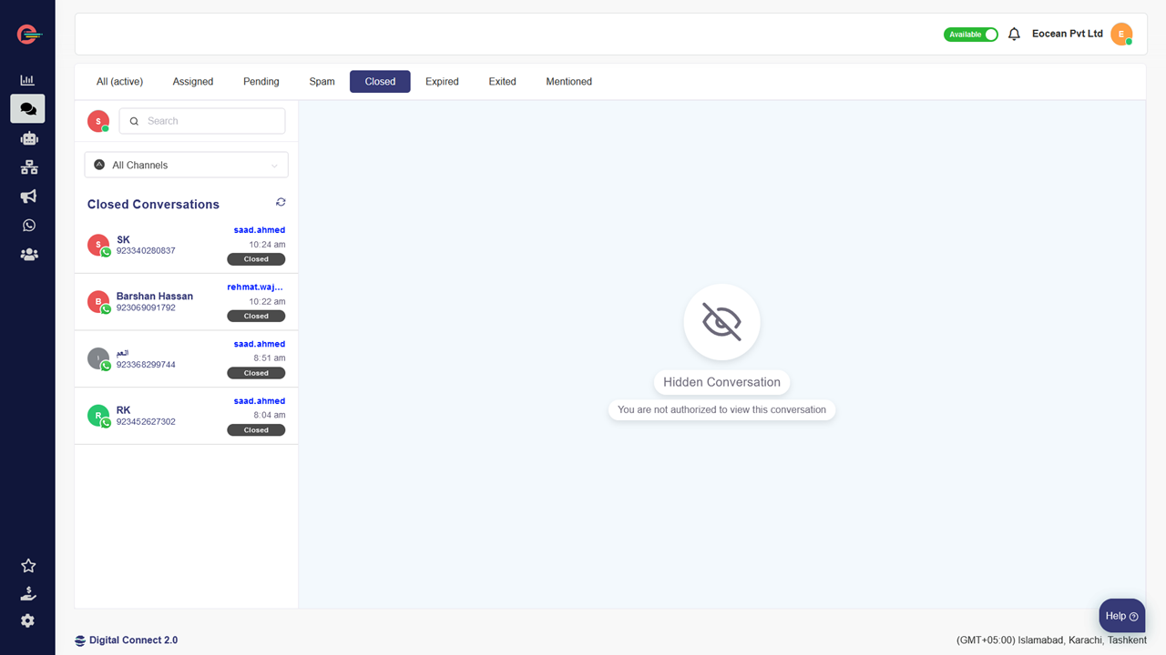Click the favorites star icon in sidebar
1166x655 pixels.
(28, 566)
